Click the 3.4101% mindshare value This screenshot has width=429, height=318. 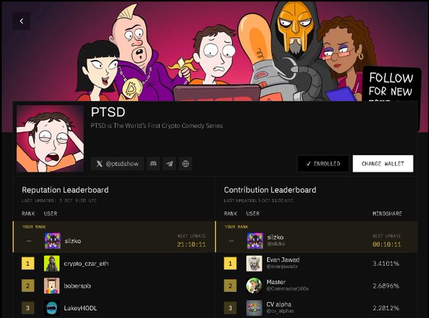[386, 264]
